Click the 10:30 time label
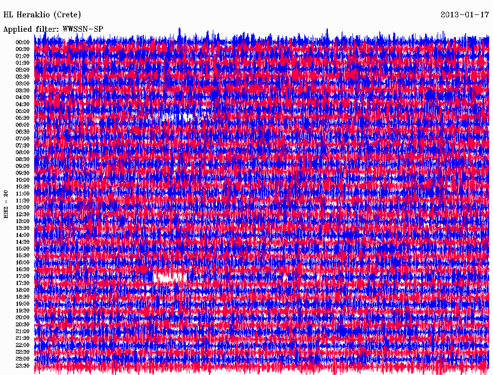This screenshot has width=493, height=375. pyautogui.click(x=23, y=187)
